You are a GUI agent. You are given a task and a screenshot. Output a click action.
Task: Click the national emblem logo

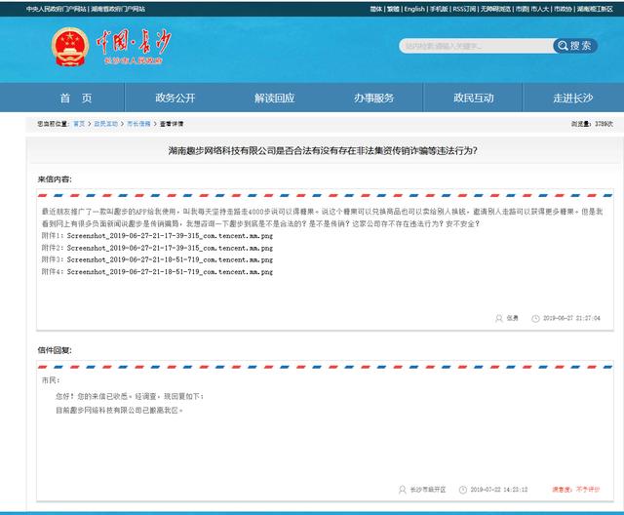click(70, 47)
